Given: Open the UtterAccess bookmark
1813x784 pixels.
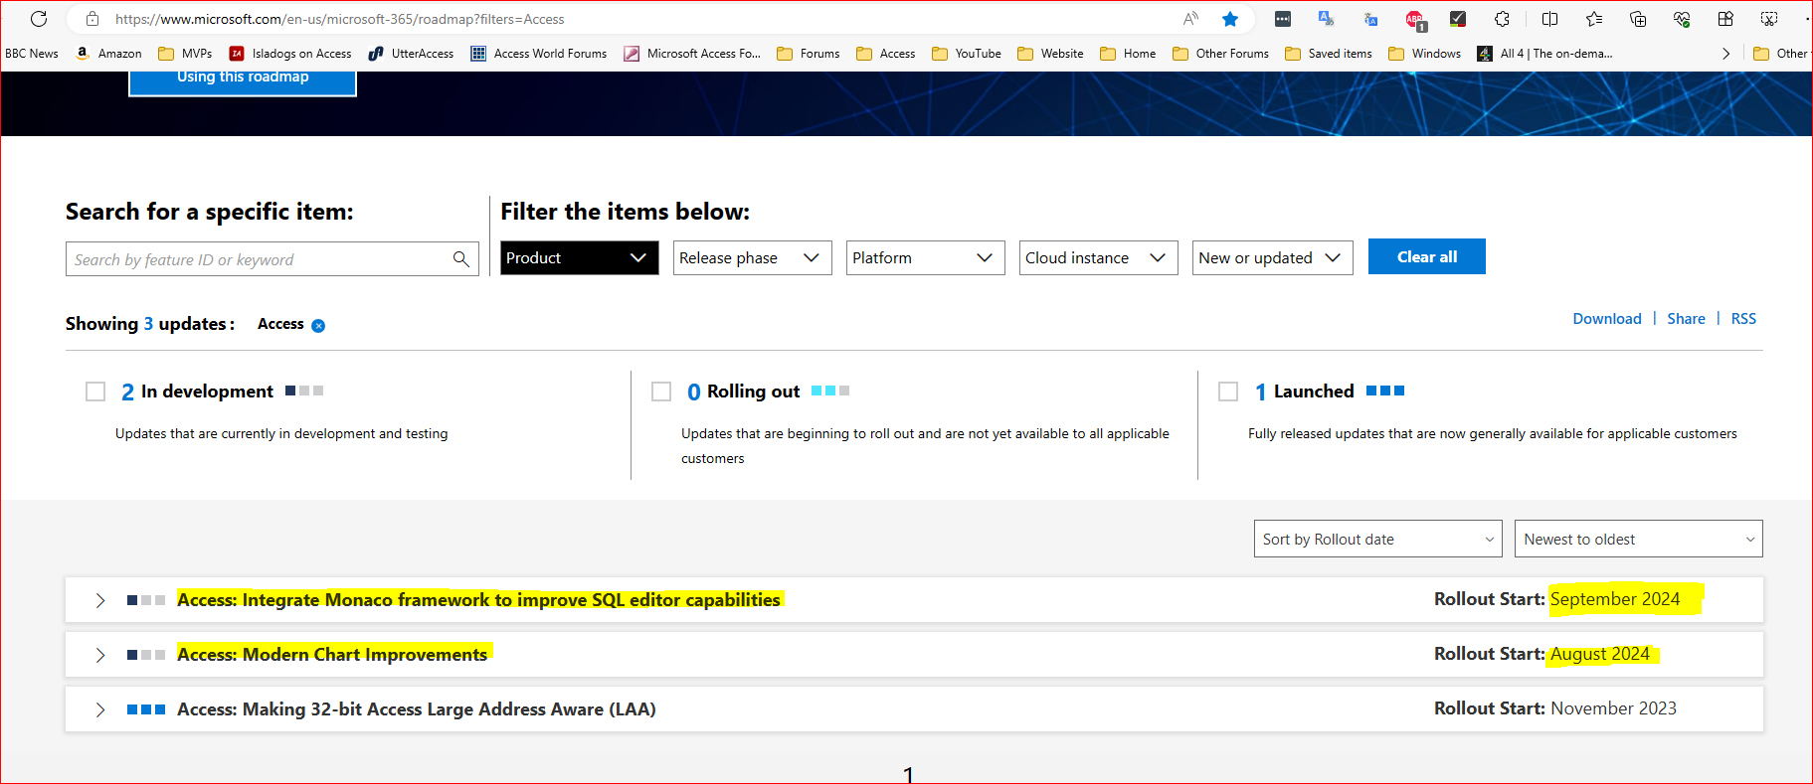Looking at the screenshot, I should (411, 54).
